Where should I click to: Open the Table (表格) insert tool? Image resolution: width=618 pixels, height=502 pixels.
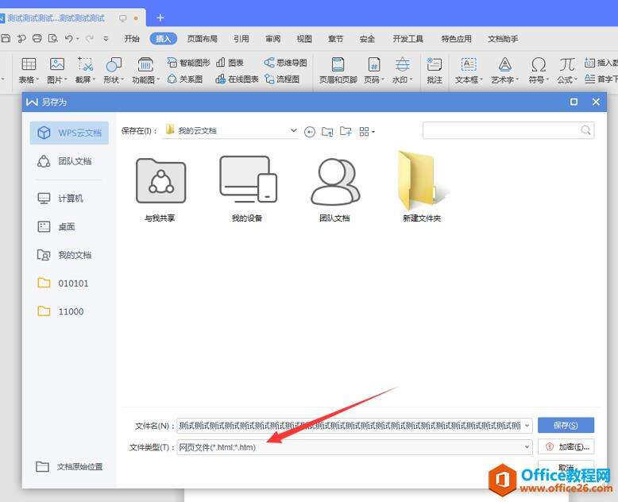coord(29,70)
